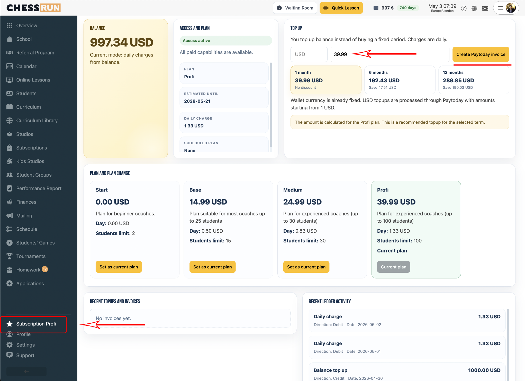The height and width of the screenshot is (381, 525).
Task: Collapse the sidebar with arrow button
Action: pyautogui.click(x=26, y=371)
